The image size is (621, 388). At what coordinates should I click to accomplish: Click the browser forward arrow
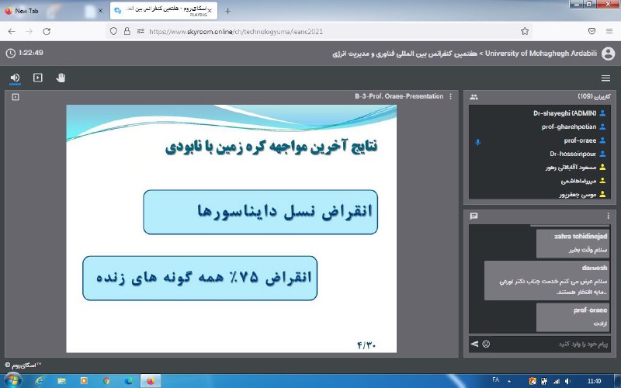point(29,31)
